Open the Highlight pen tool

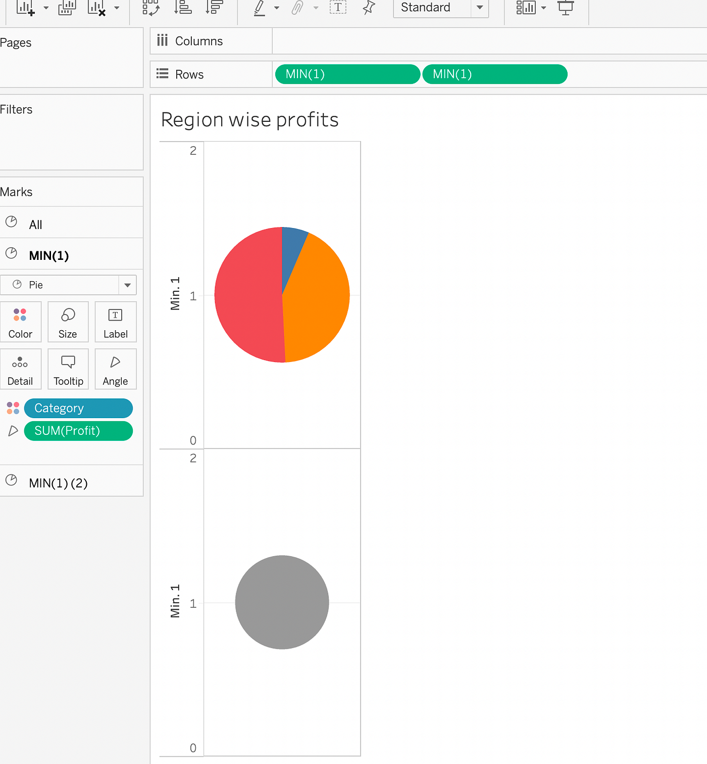(x=261, y=8)
